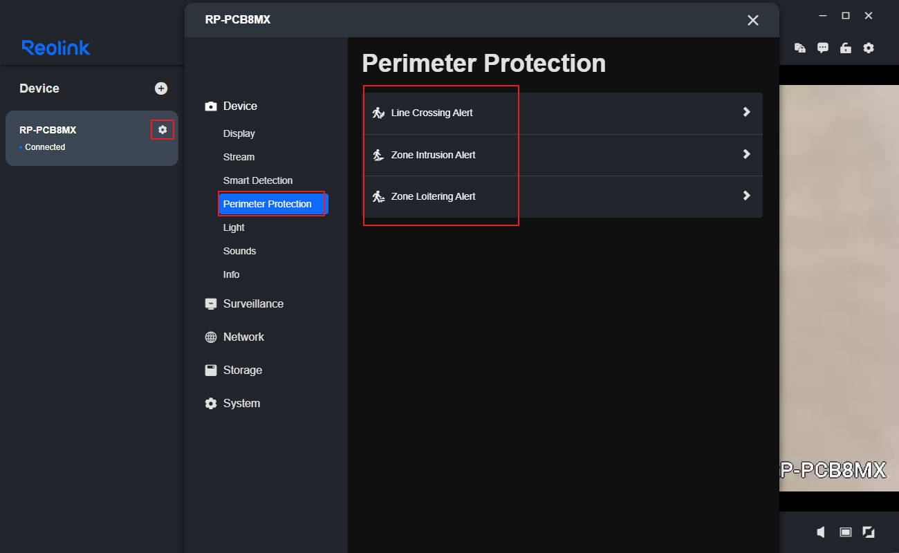Select the Surveillance section icon
Screen dimensions: 899x553
point(211,303)
